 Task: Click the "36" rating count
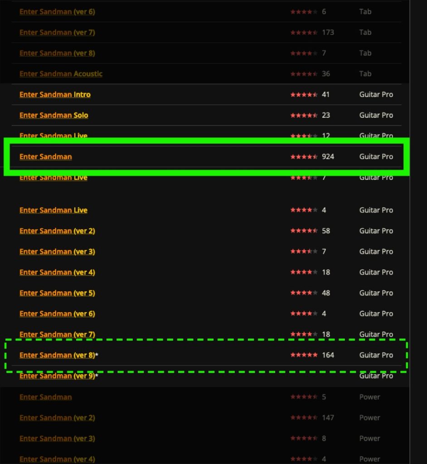point(326,74)
